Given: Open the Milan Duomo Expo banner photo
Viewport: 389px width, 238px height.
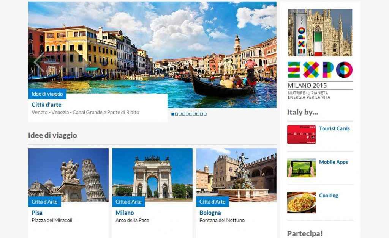Looking at the screenshot, I should (x=320, y=33).
